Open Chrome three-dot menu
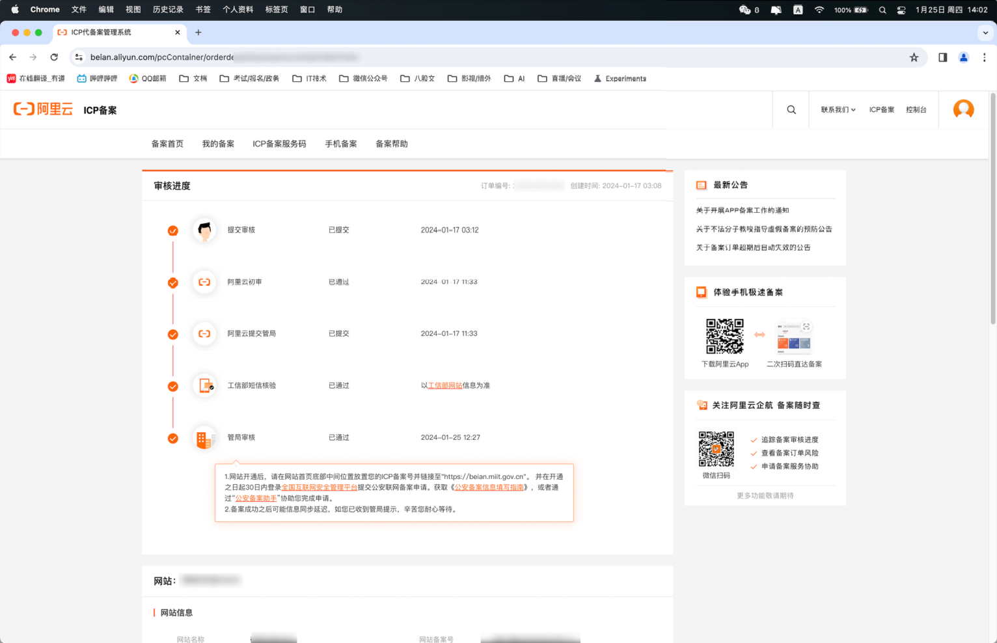This screenshot has width=997, height=643. click(984, 57)
